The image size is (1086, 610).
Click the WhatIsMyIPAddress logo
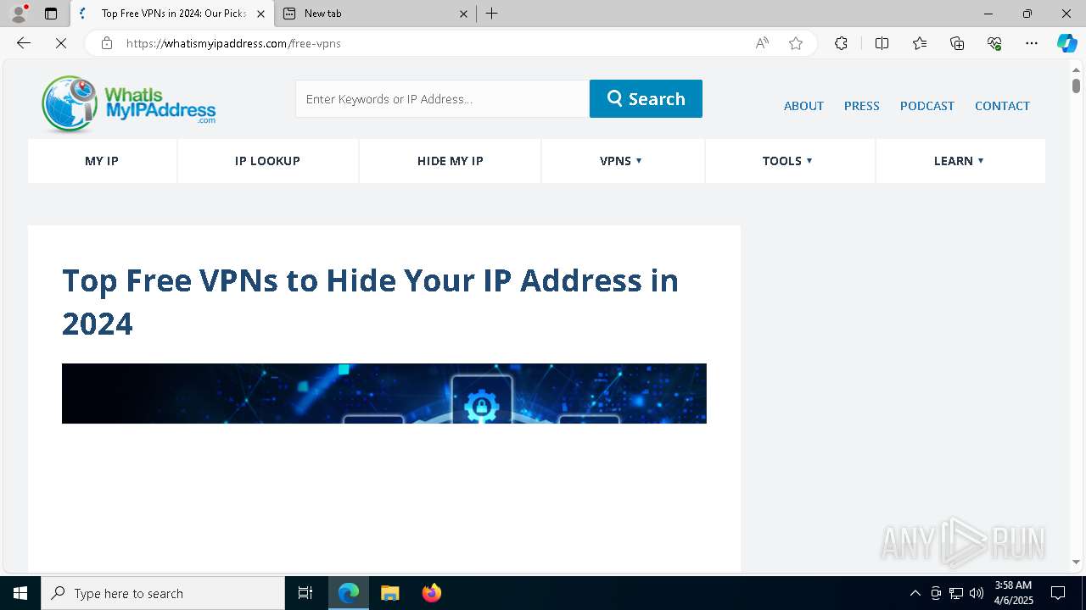pyautogui.click(x=128, y=104)
